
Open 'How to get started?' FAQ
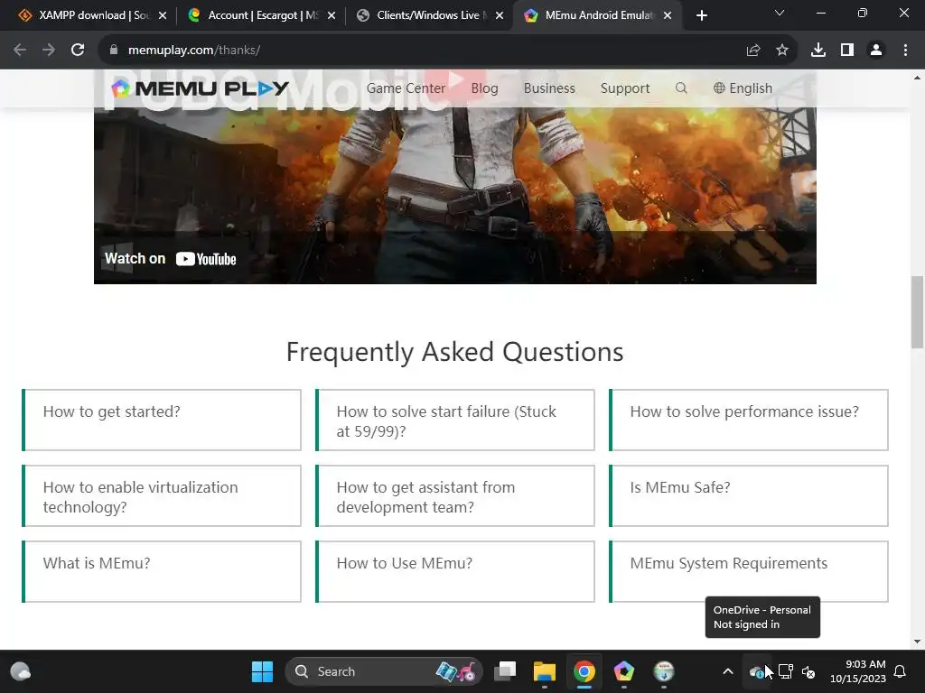[x=162, y=420]
